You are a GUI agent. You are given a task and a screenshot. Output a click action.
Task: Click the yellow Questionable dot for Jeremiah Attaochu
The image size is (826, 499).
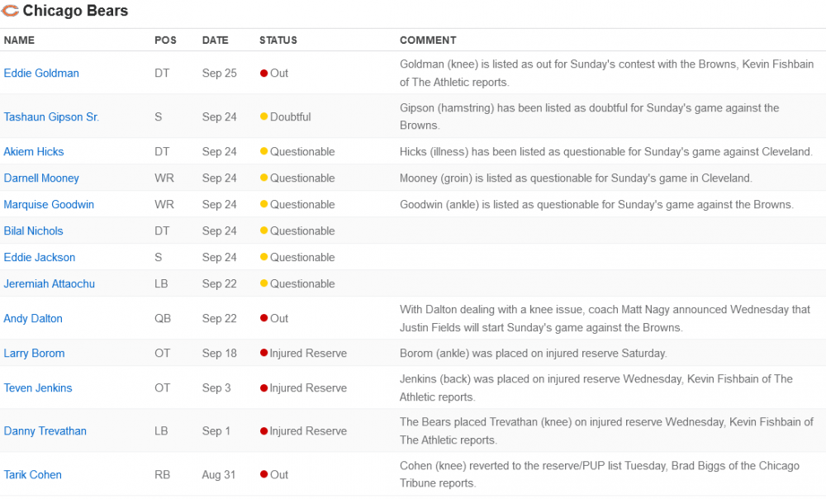(x=264, y=283)
